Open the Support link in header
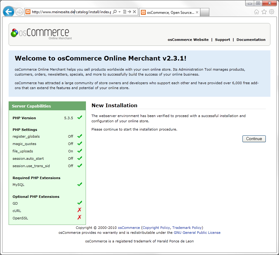 [x=223, y=40]
